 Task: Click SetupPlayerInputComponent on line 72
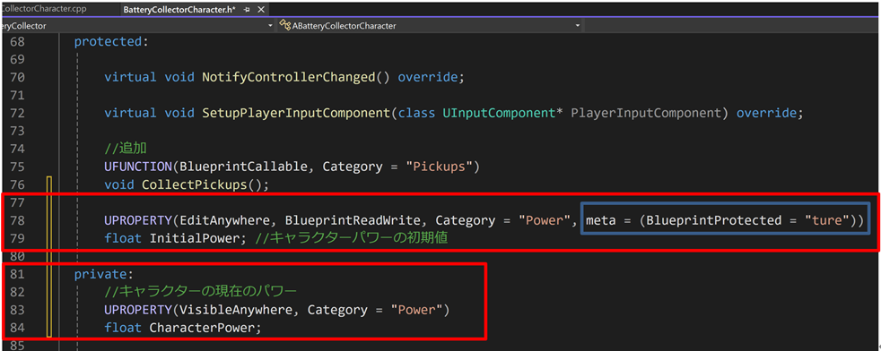pyautogui.click(x=295, y=113)
